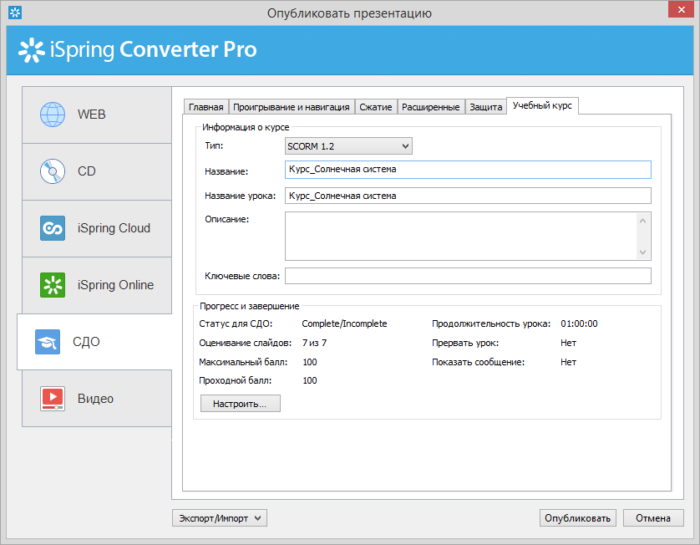Click the 01:00:00 lesson duration value

(x=579, y=323)
